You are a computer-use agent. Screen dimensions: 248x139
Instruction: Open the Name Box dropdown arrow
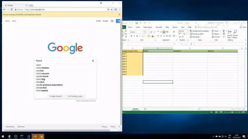[x=174, y=44]
